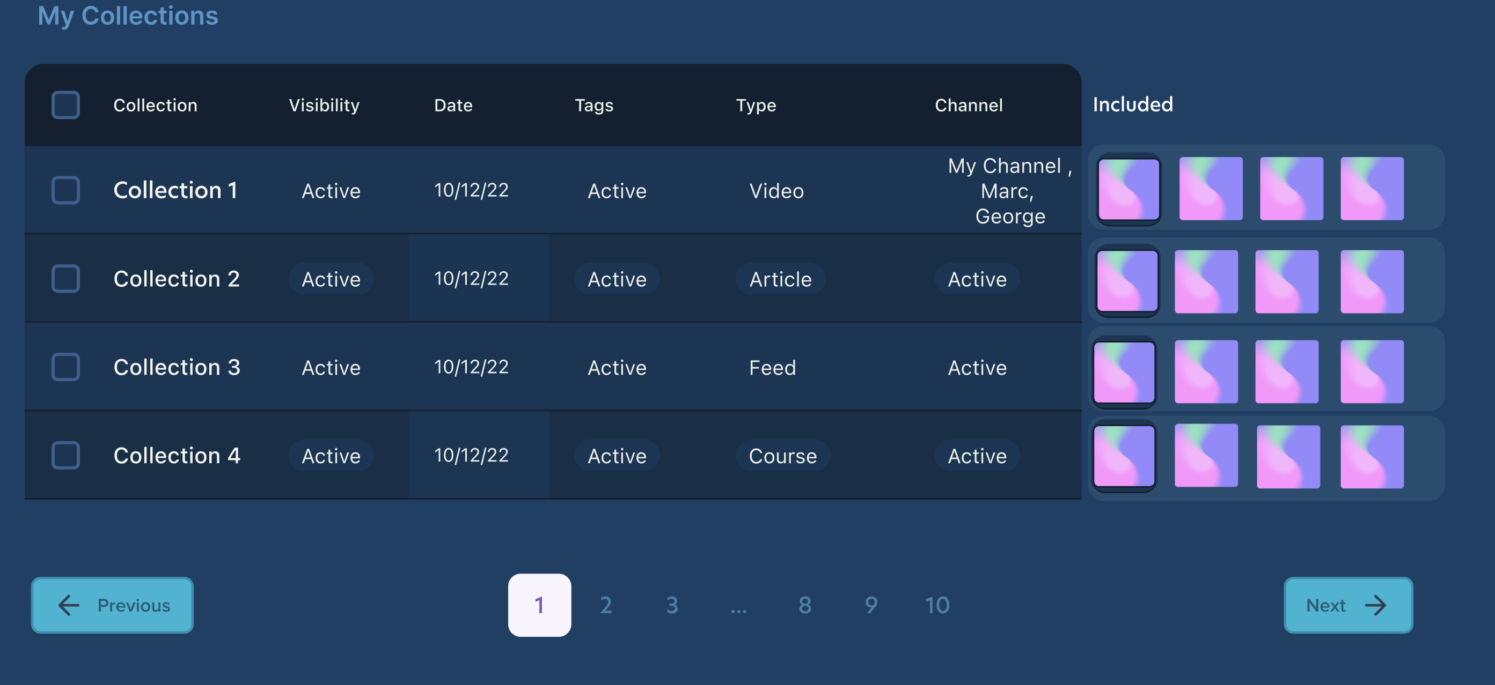
Task: Tick the Collection 1 row checkbox
Action: [x=65, y=190]
